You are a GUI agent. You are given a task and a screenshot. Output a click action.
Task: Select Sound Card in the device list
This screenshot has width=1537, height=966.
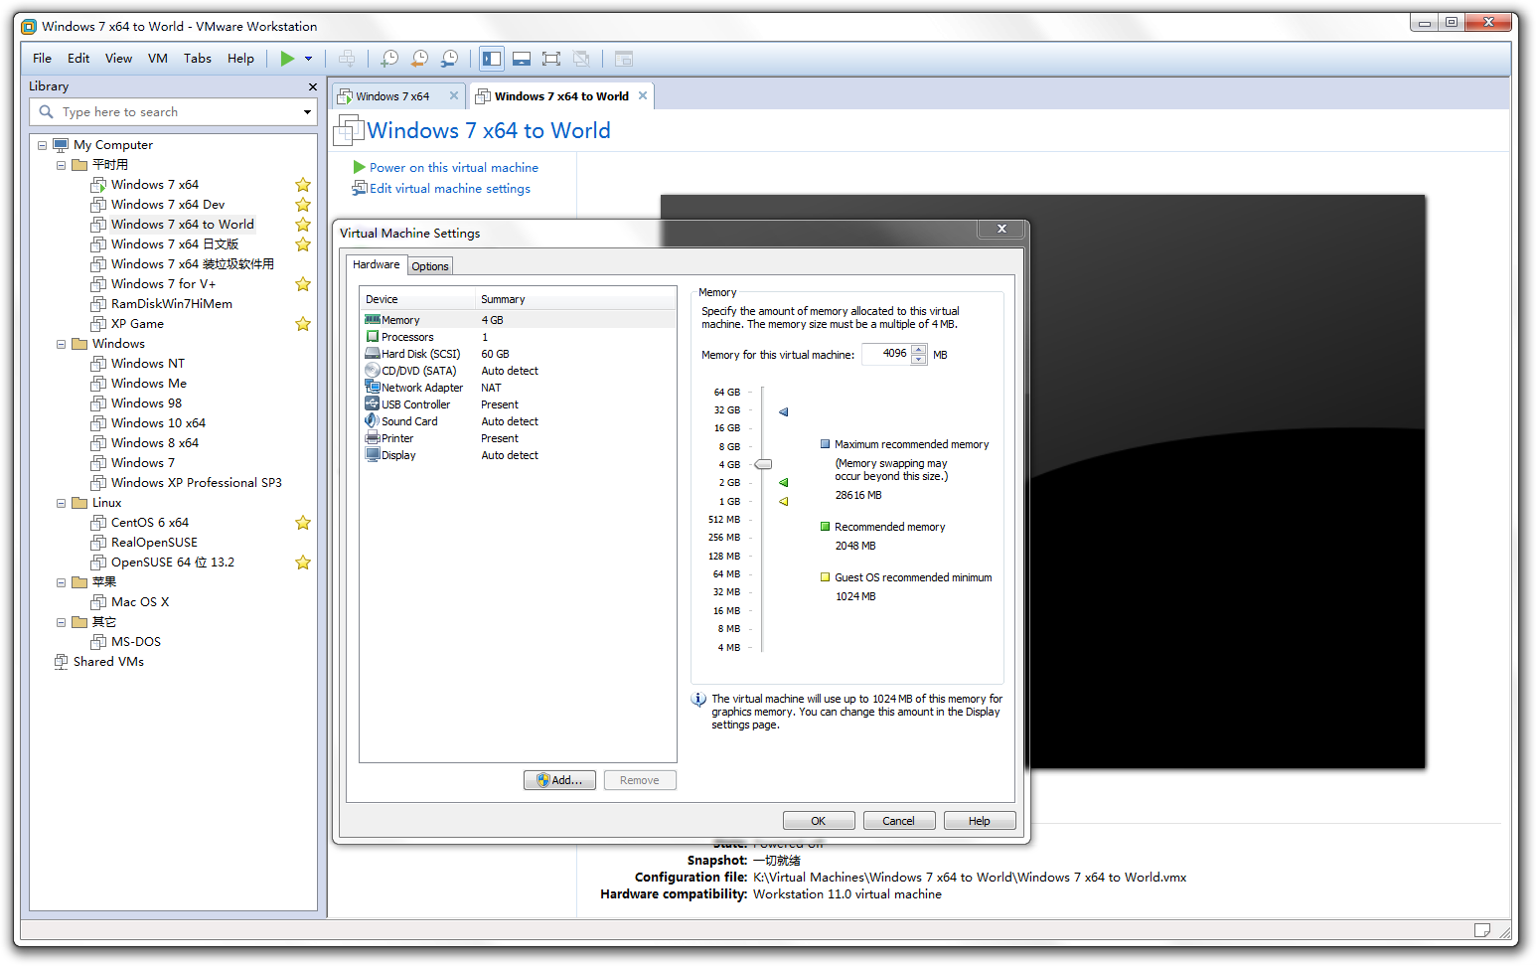409,421
